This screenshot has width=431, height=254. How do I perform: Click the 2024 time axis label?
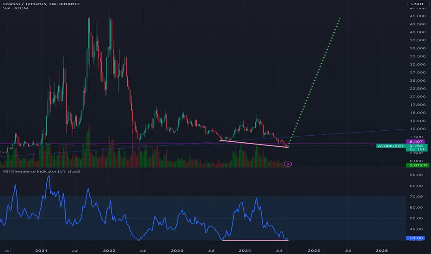point(245,251)
